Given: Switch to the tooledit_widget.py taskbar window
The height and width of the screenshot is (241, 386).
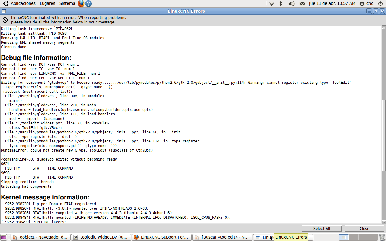Looking at the screenshot, I should (x=101, y=237).
